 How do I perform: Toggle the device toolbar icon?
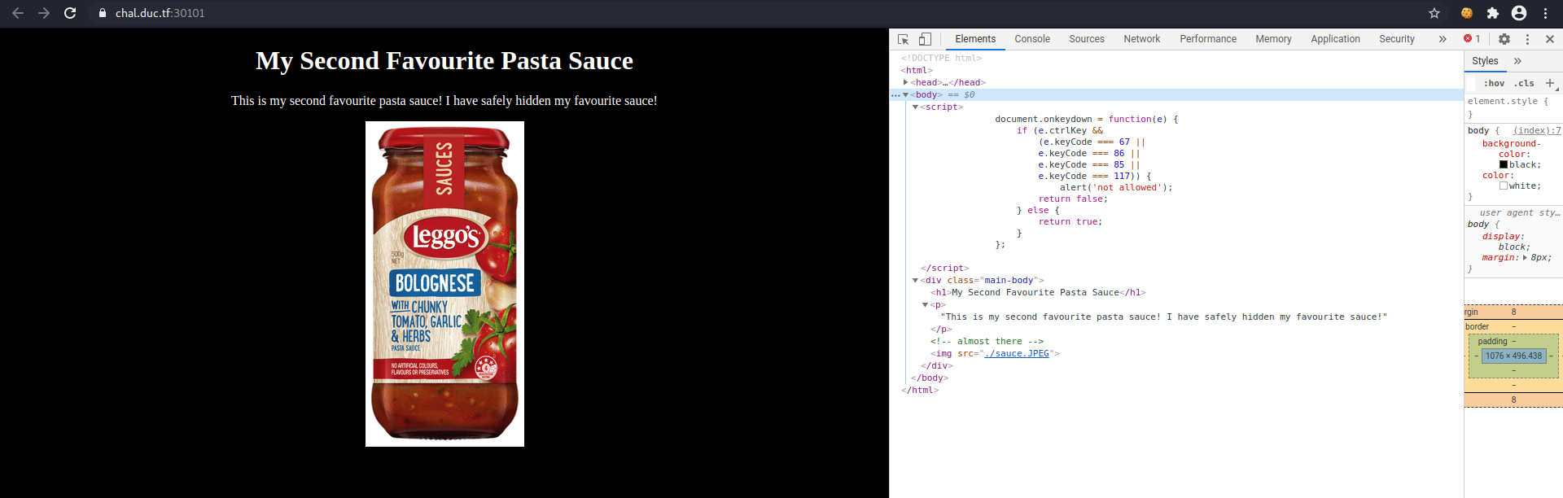point(925,39)
